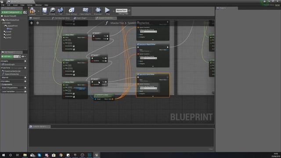Toggle Inclusive Max on the bottom InRange node
The width and height of the screenshot is (281, 158).
point(74,97)
